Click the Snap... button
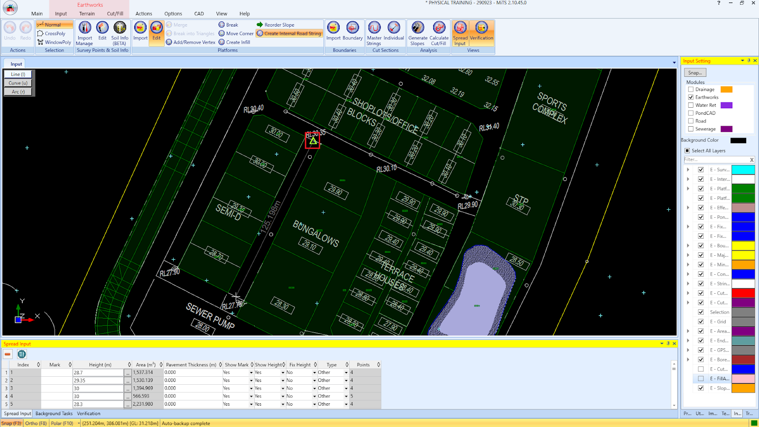 click(x=695, y=73)
